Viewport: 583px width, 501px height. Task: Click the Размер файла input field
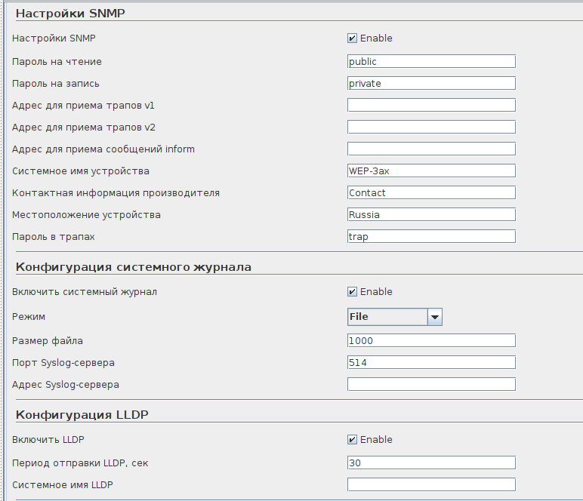(431, 340)
